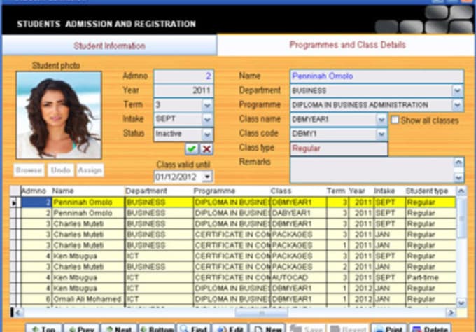
Task: Go to the Top record button
Action: (43, 328)
